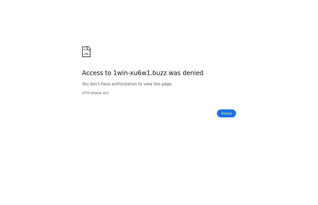Click the 'You don't have authorization' message
318x205 pixels.
click(127, 84)
